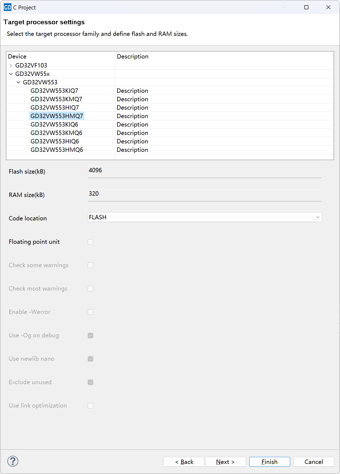Collapse the GD32VW55x tree node
This screenshot has height=474, width=340.
click(x=11, y=74)
